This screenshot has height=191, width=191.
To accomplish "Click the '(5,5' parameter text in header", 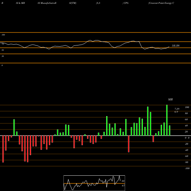I will (x=98, y=3).
